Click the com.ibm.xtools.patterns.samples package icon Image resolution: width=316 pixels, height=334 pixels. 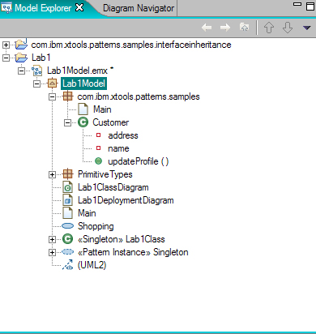68,96
